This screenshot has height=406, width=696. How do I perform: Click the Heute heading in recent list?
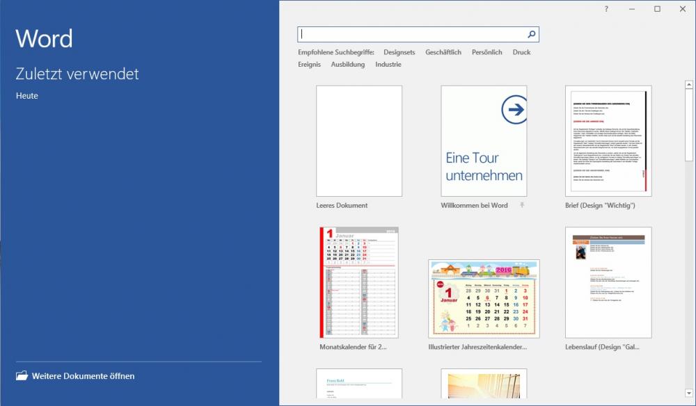tap(27, 96)
